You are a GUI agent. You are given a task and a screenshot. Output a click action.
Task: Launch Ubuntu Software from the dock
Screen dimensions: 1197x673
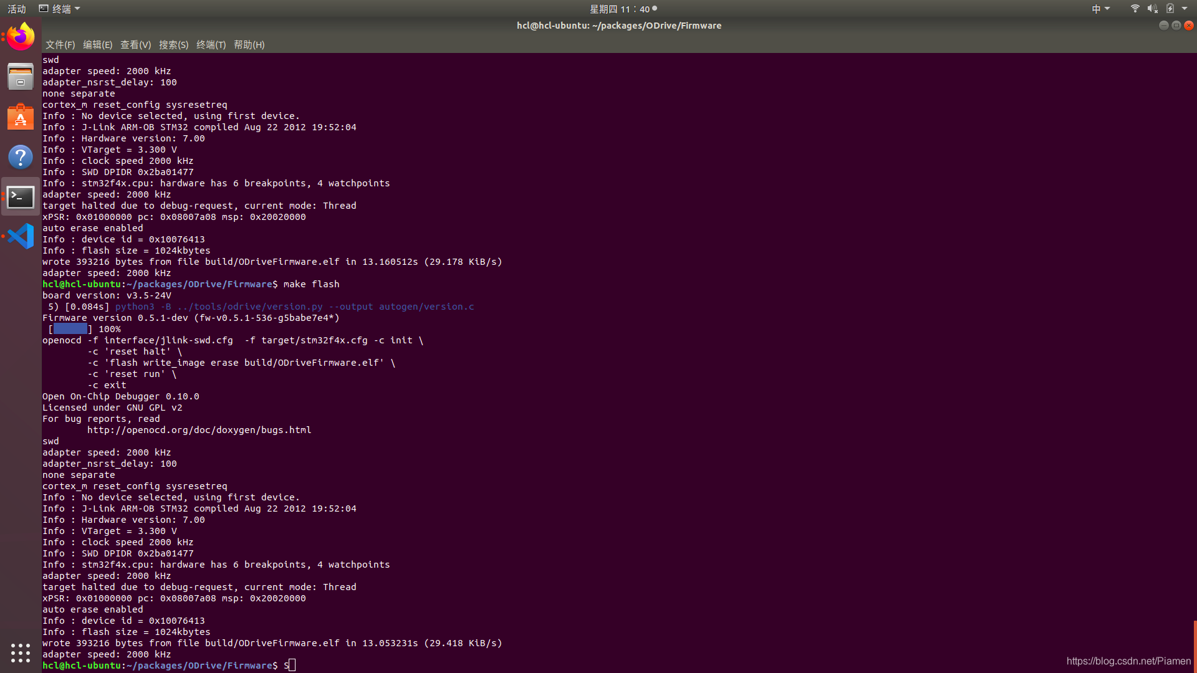[21, 117]
